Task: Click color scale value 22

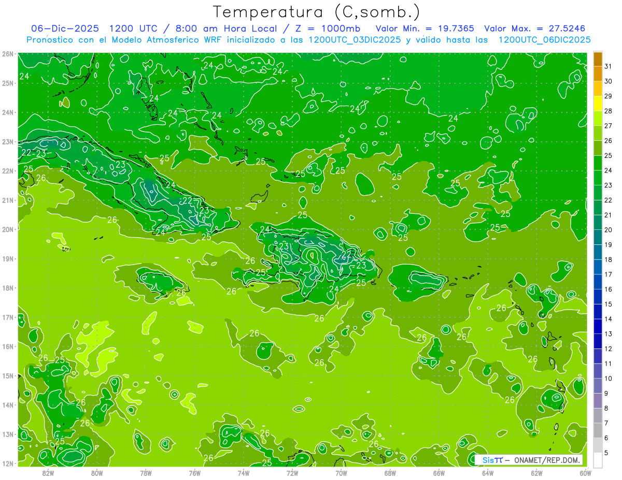Action: 609,200
